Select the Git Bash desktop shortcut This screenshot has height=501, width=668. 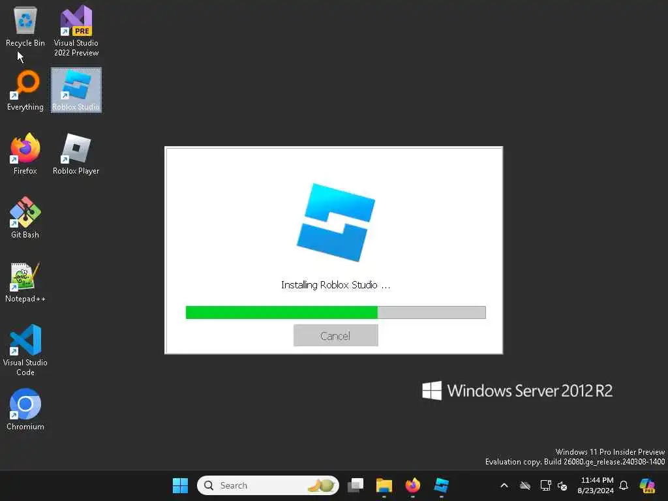(25, 218)
